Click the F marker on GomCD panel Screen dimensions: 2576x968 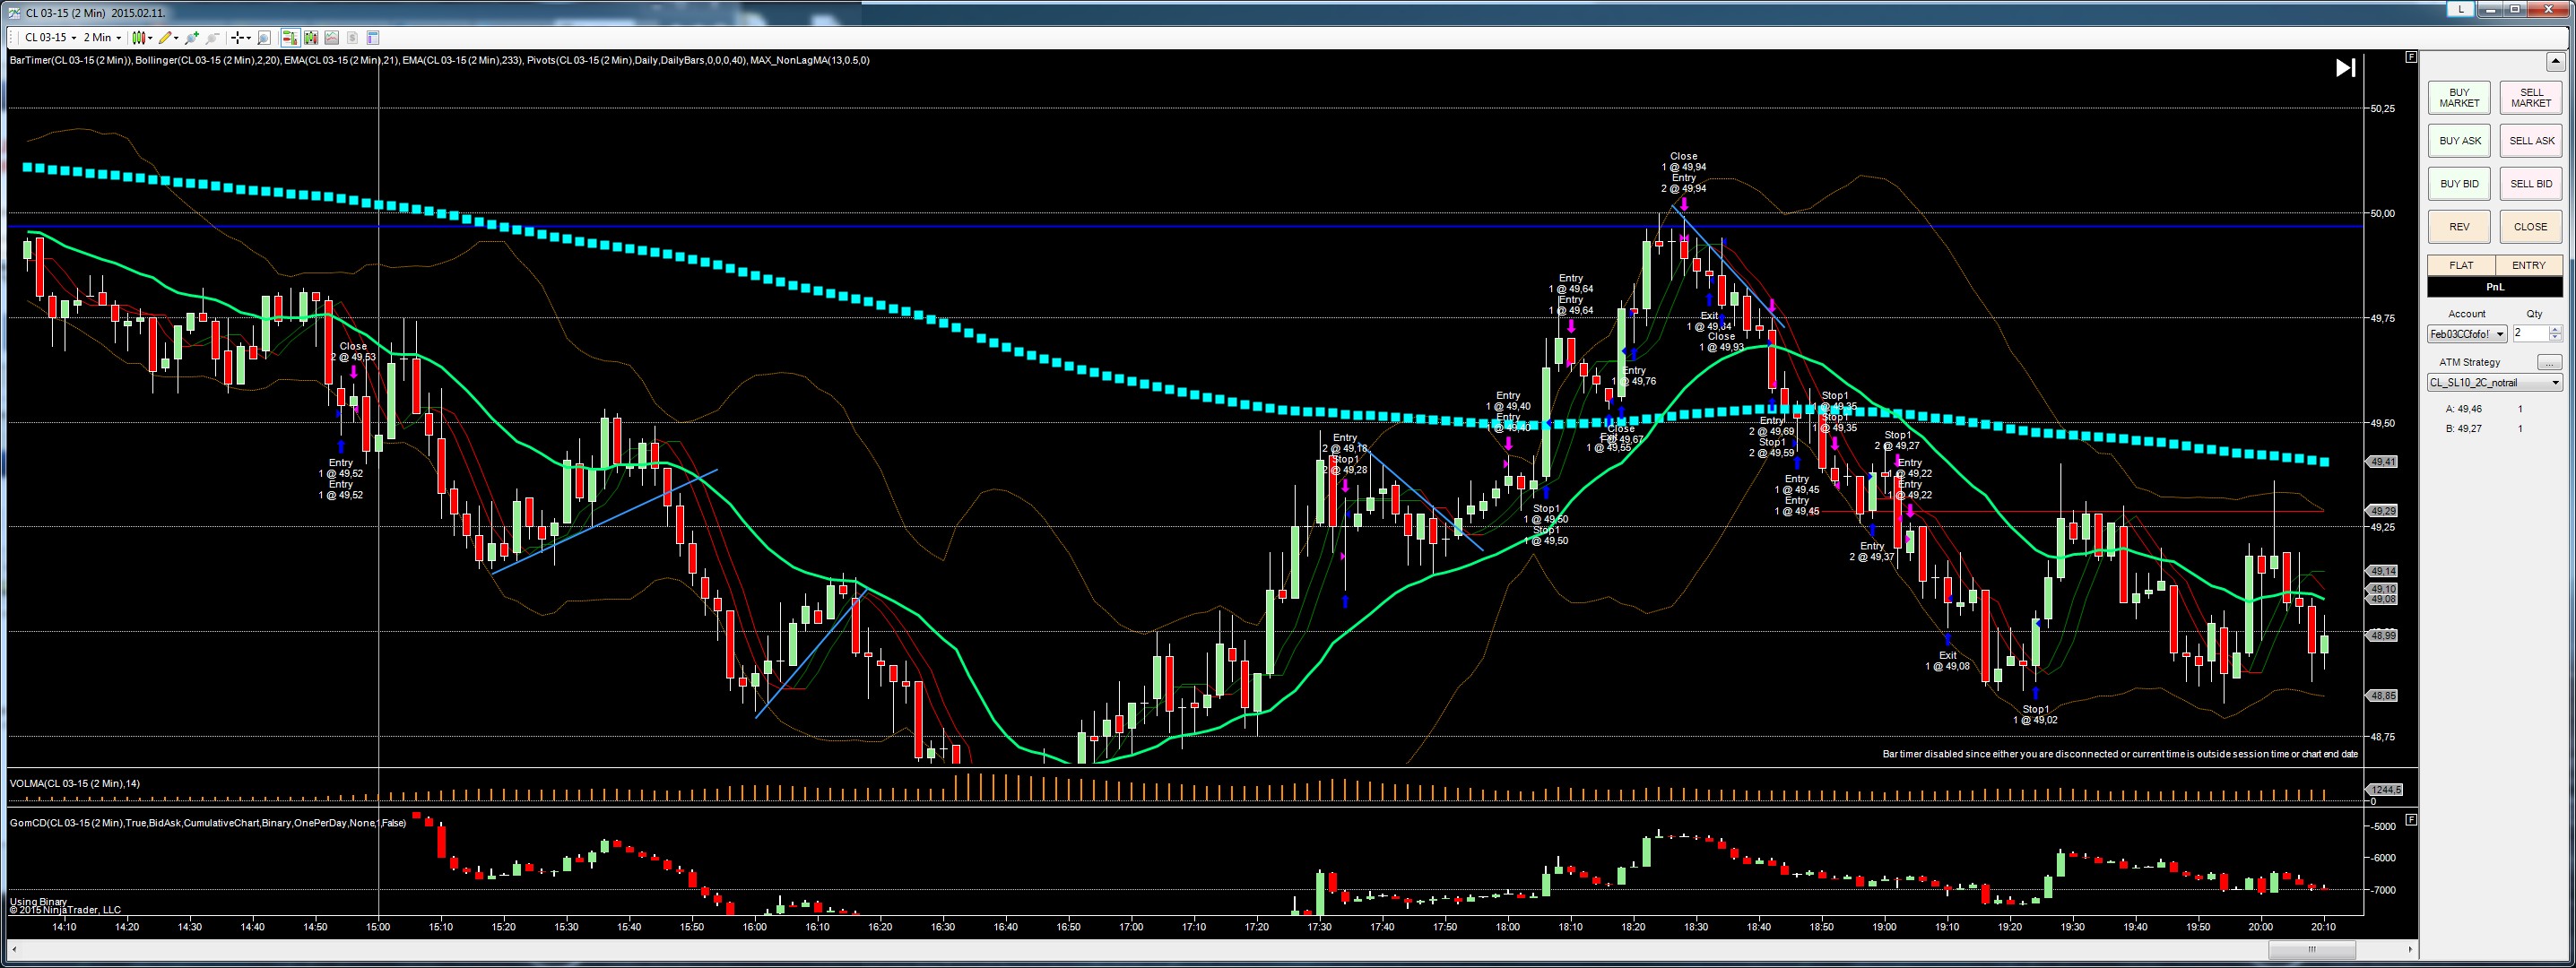(2411, 819)
